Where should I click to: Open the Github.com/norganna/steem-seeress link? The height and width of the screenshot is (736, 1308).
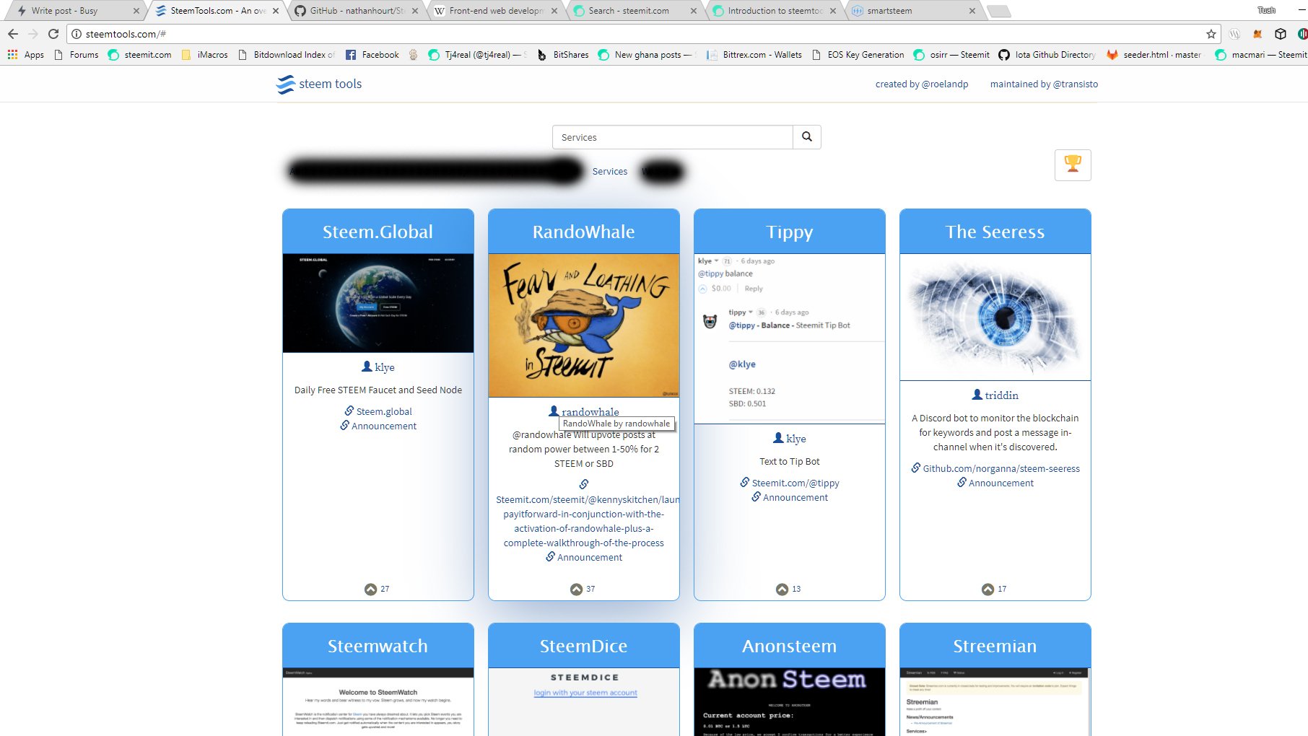point(995,468)
